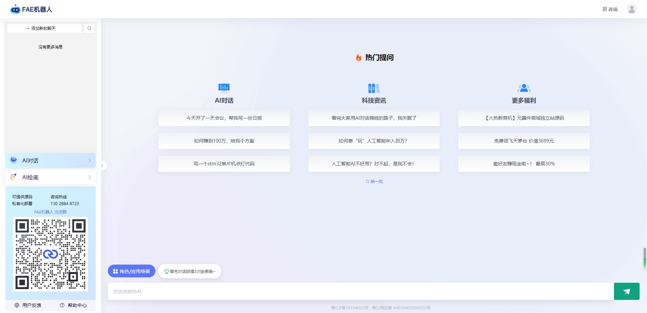This screenshot has height=313, width=647.
Task: Expand the AI对话 section chevron
Action: click(89, 160)
